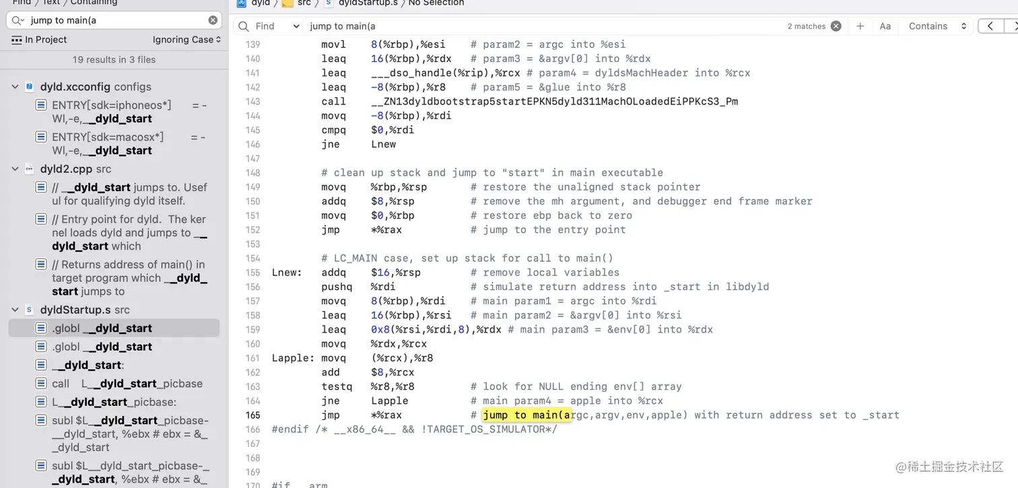Collapse the dyldStartup.s results group
1018x488 pixels.
15,310
